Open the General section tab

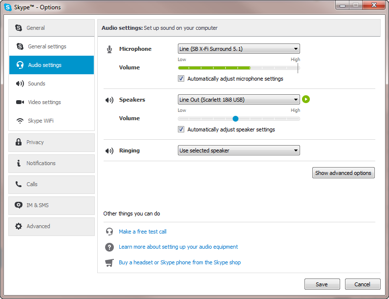(x=52, y=28)
